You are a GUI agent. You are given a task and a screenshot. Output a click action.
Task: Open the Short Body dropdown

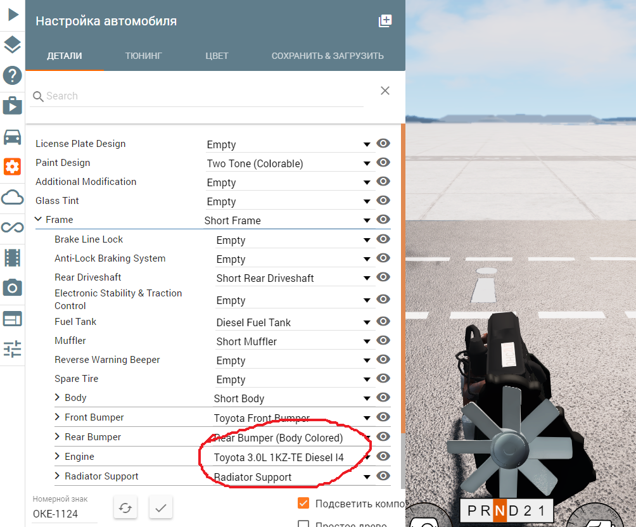click(293, 399)
